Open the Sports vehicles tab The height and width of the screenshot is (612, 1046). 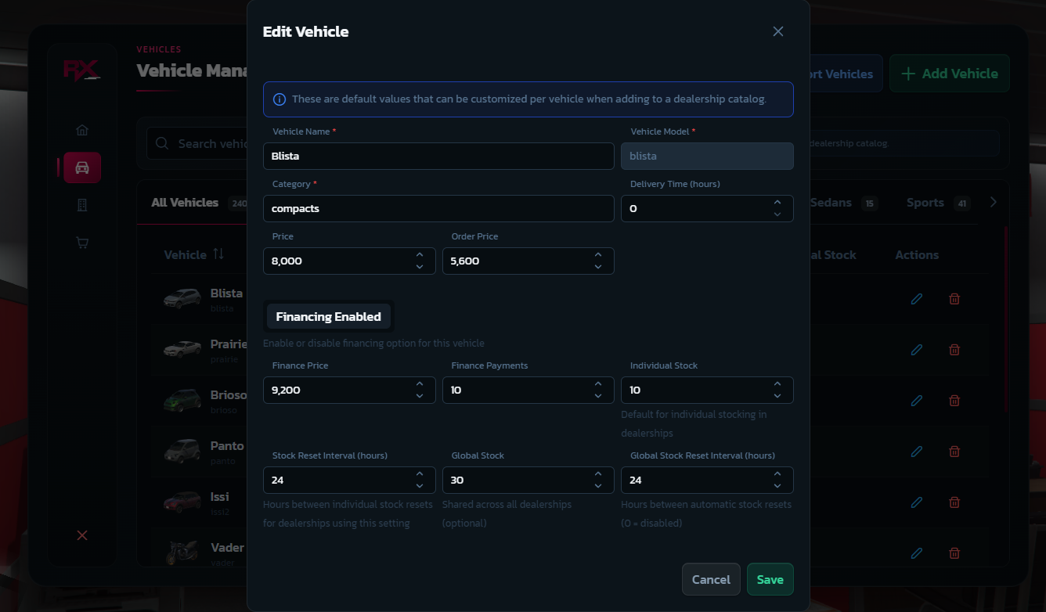coord(926,202)
